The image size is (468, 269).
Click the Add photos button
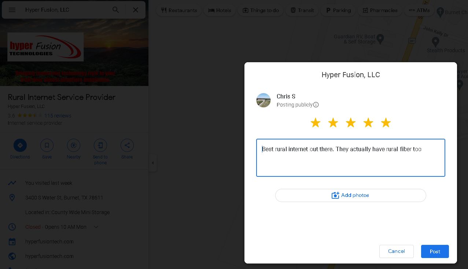351,195
